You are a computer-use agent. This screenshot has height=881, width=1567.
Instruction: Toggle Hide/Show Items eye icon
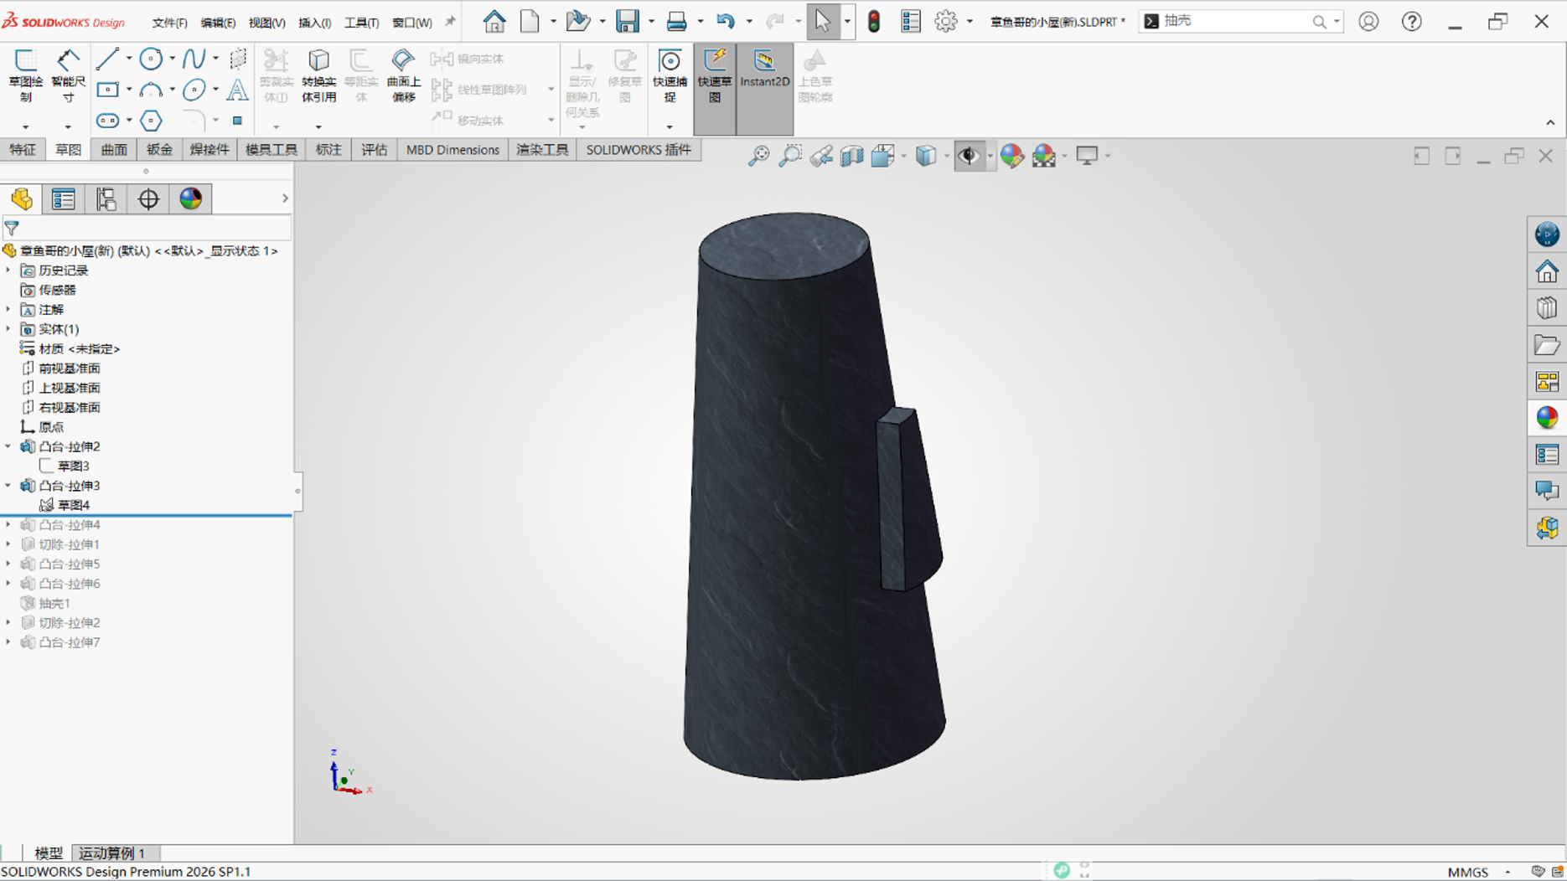(969, 156)
